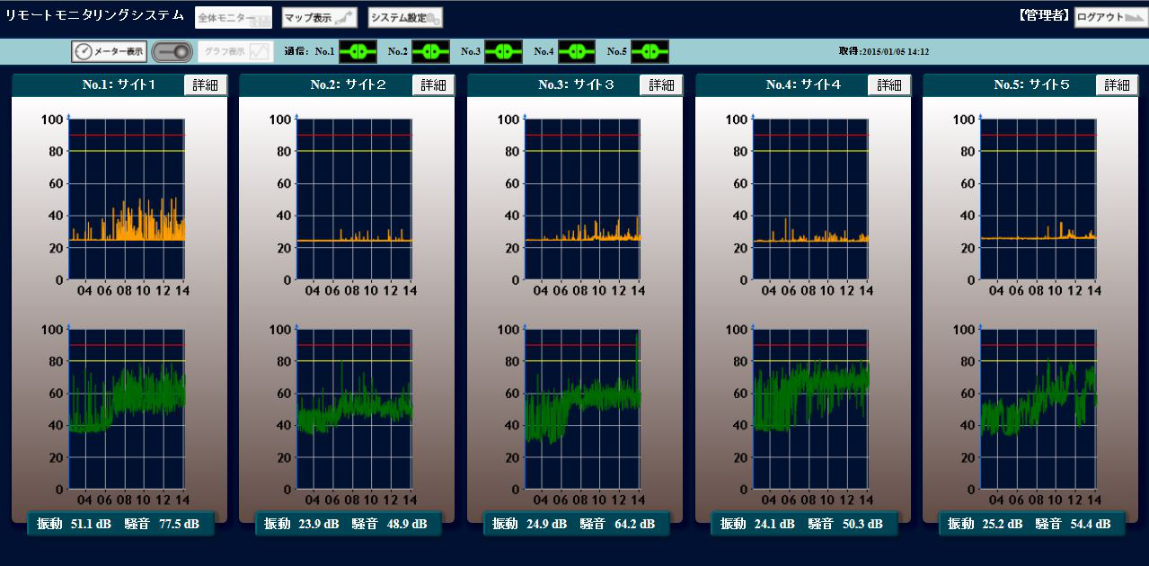Click the No.2 communication status icon
Screen dimensions: 1149x566
[x=430, y=52]
